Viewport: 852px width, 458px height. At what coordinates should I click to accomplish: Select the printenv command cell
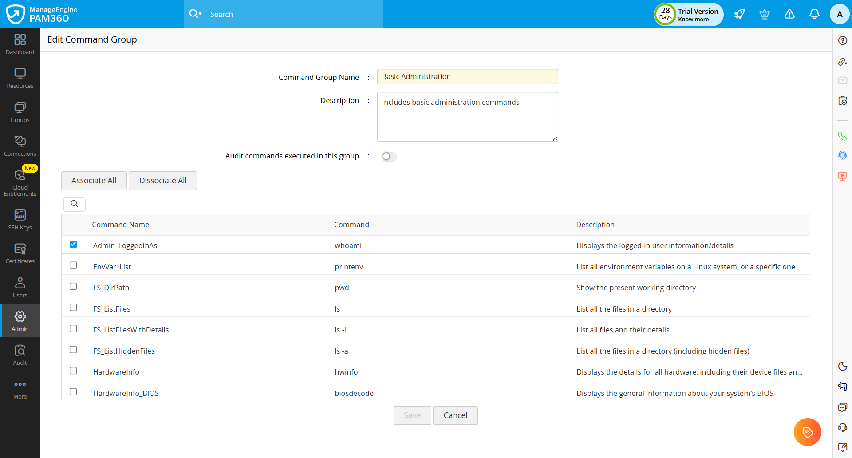click(349, 267)
